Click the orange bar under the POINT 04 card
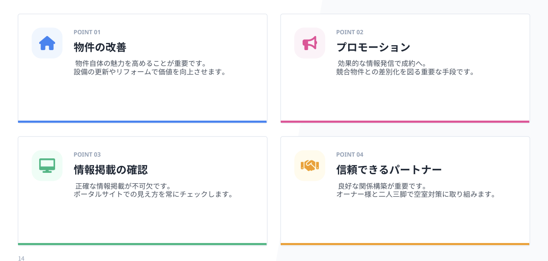 [x=405, y=244]
